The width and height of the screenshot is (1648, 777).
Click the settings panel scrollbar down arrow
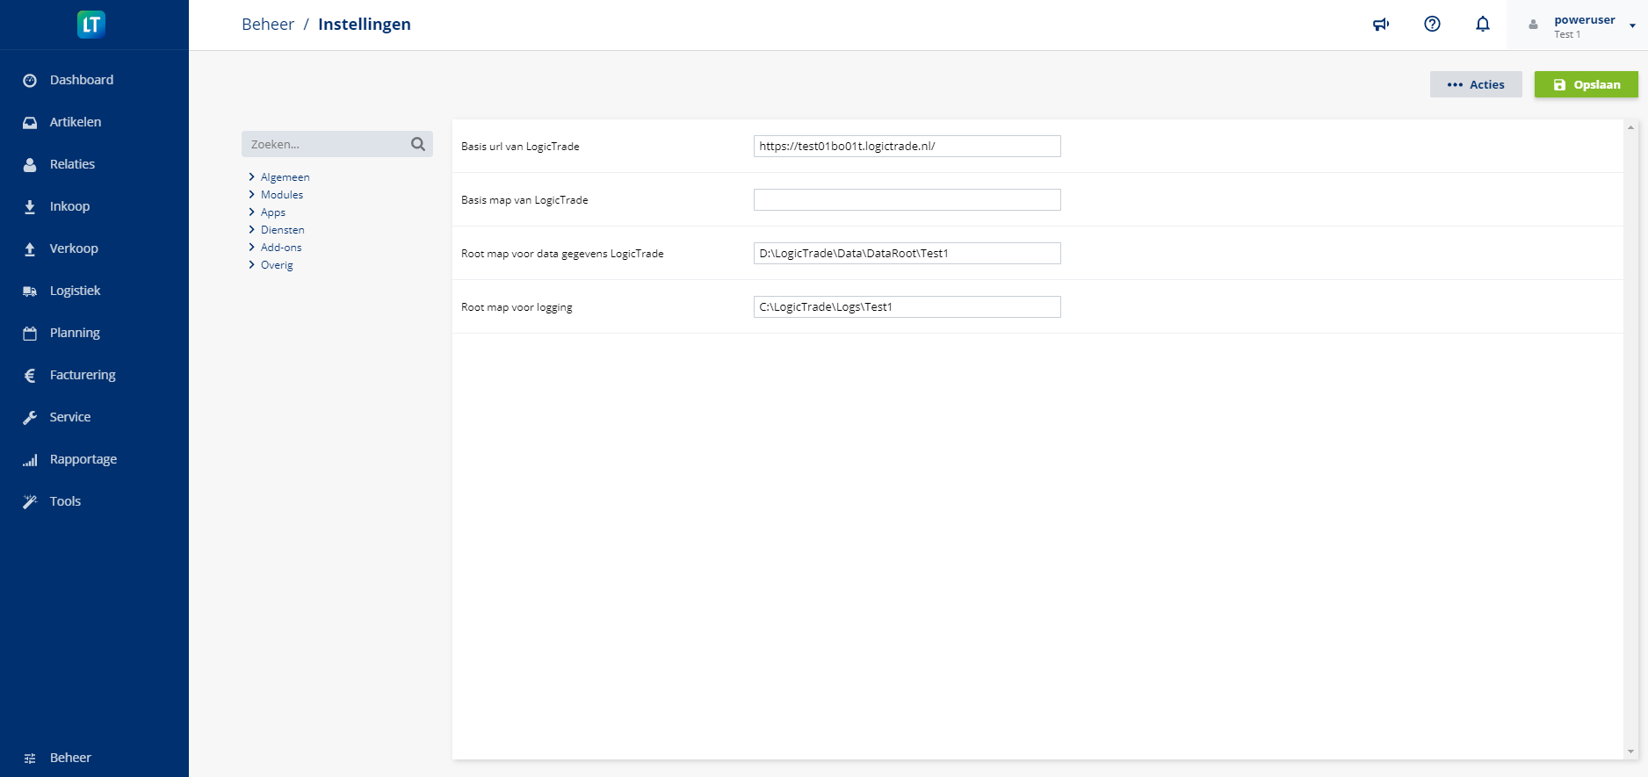1631,752
